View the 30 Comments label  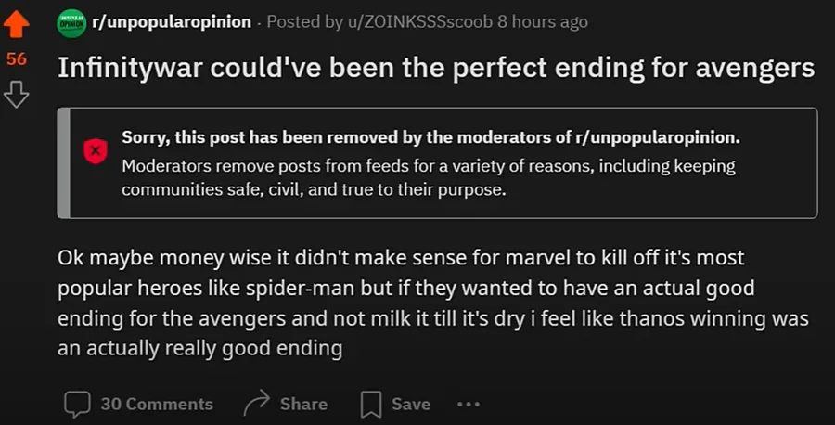tap(157, 404)
